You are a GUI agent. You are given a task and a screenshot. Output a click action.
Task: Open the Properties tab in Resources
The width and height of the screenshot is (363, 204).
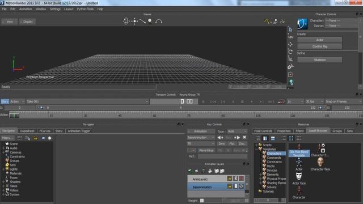click(284, 131)
